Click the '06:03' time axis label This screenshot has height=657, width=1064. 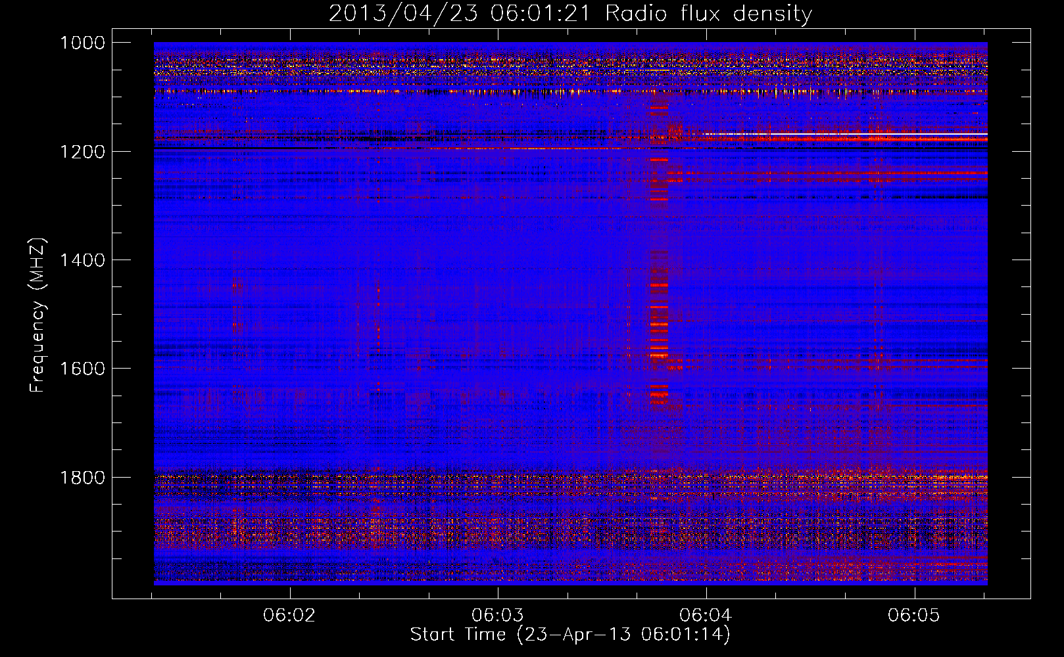(x=498, y=616)
